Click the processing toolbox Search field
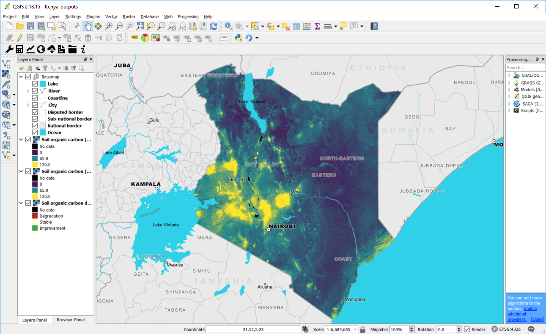This screenshot has height=334, width=546. 525,68
